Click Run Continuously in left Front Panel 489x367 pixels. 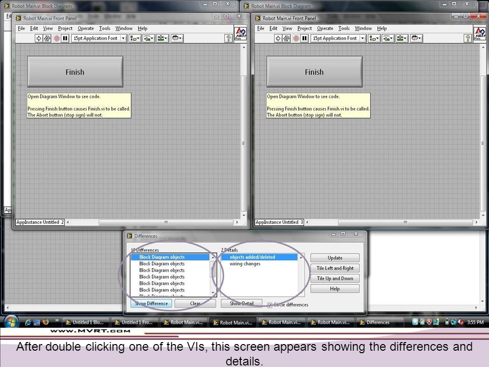(x=47, y=38)
